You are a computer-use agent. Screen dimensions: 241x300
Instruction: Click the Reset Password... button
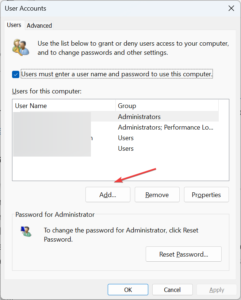(x=184, y=254)
